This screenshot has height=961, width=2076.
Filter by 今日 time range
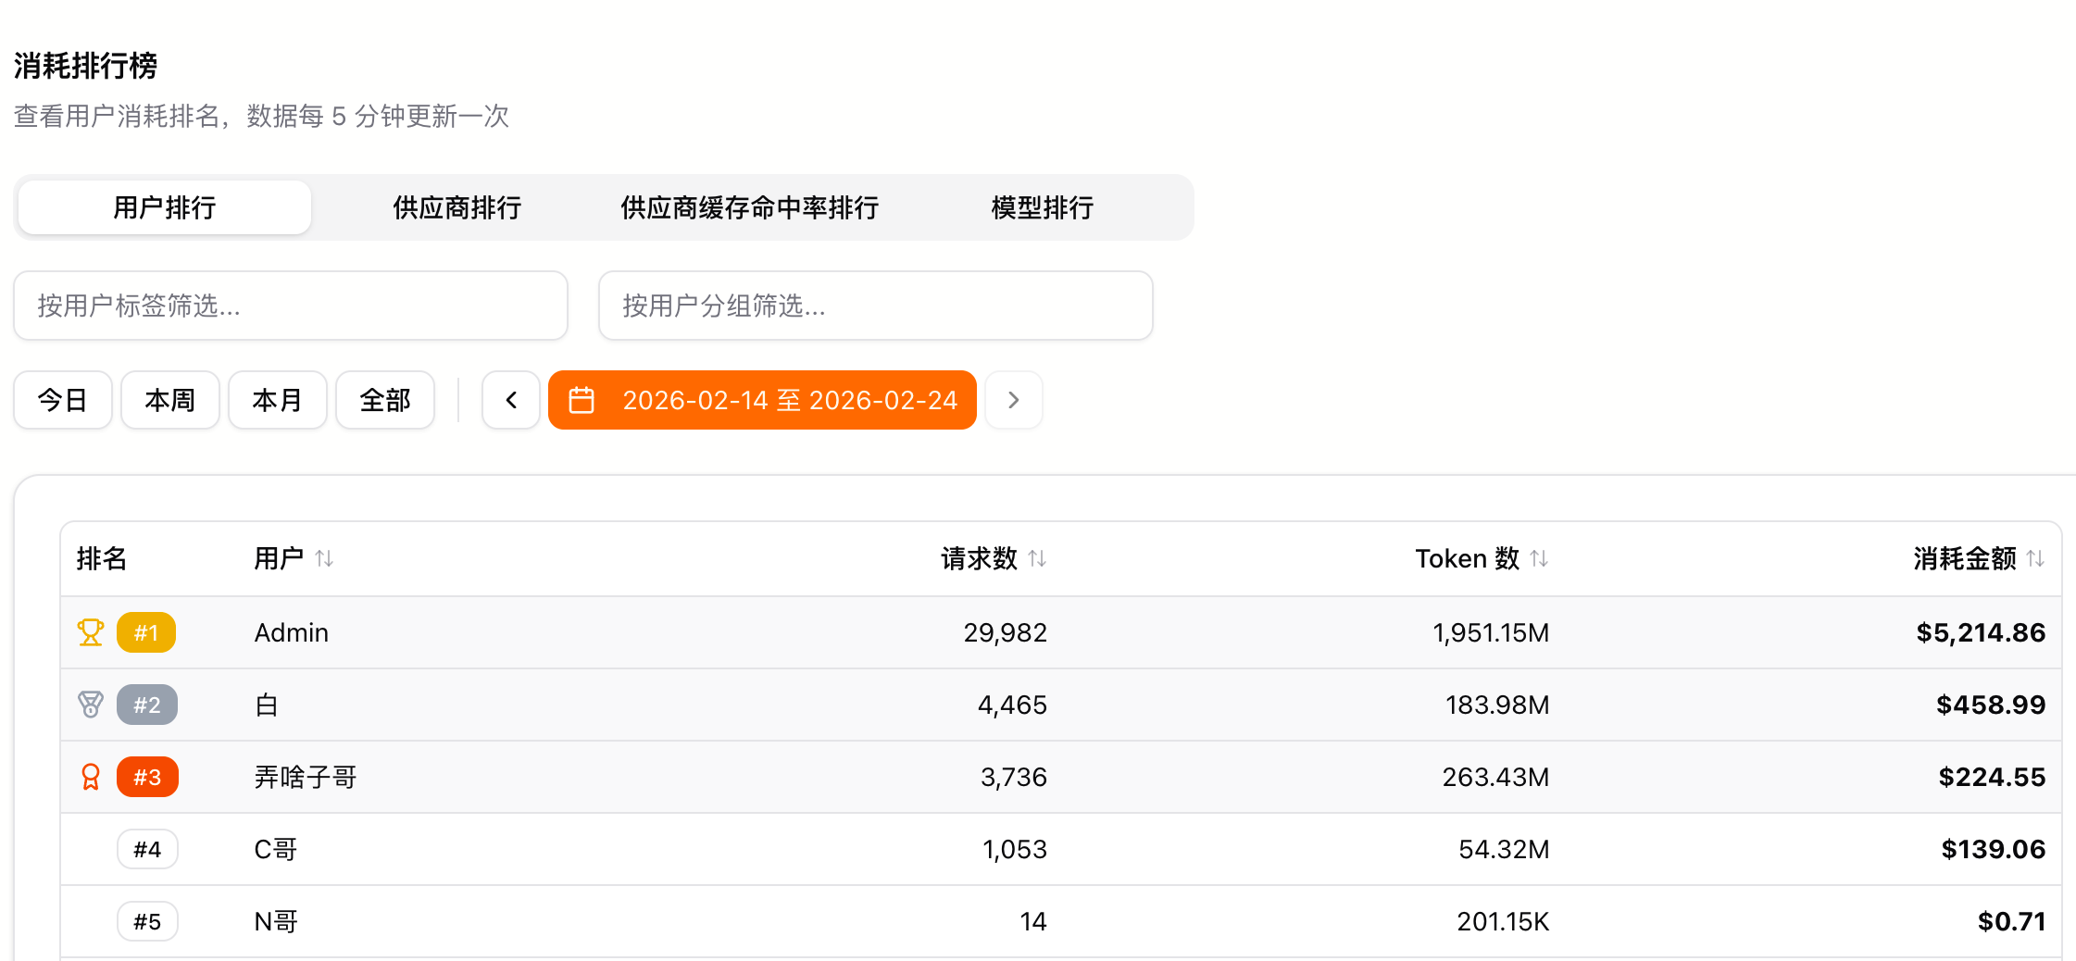click(63, 400)
